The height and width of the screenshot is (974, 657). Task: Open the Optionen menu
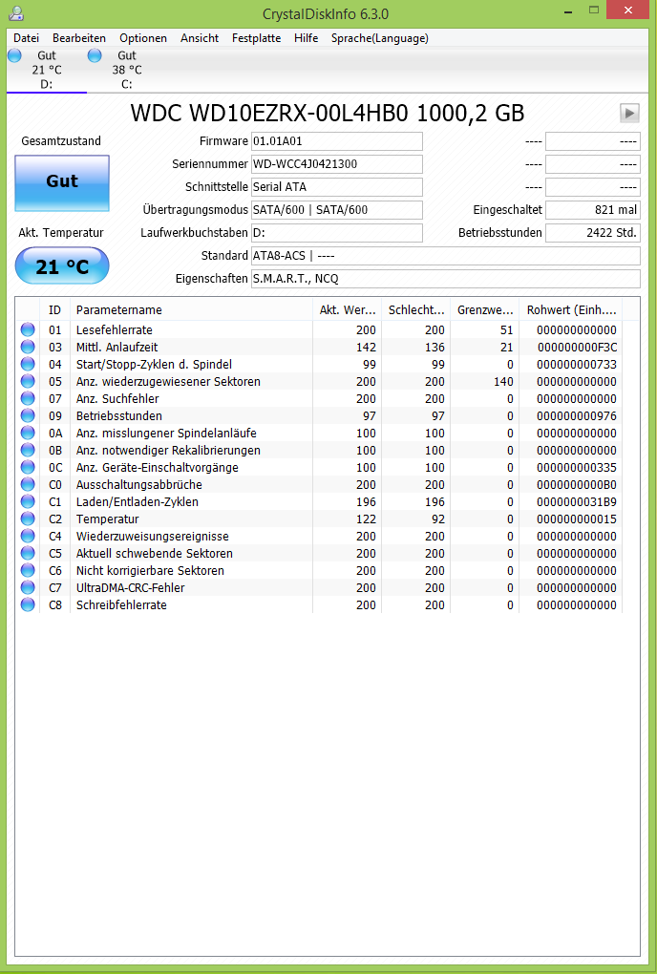[x=143, y=38]
